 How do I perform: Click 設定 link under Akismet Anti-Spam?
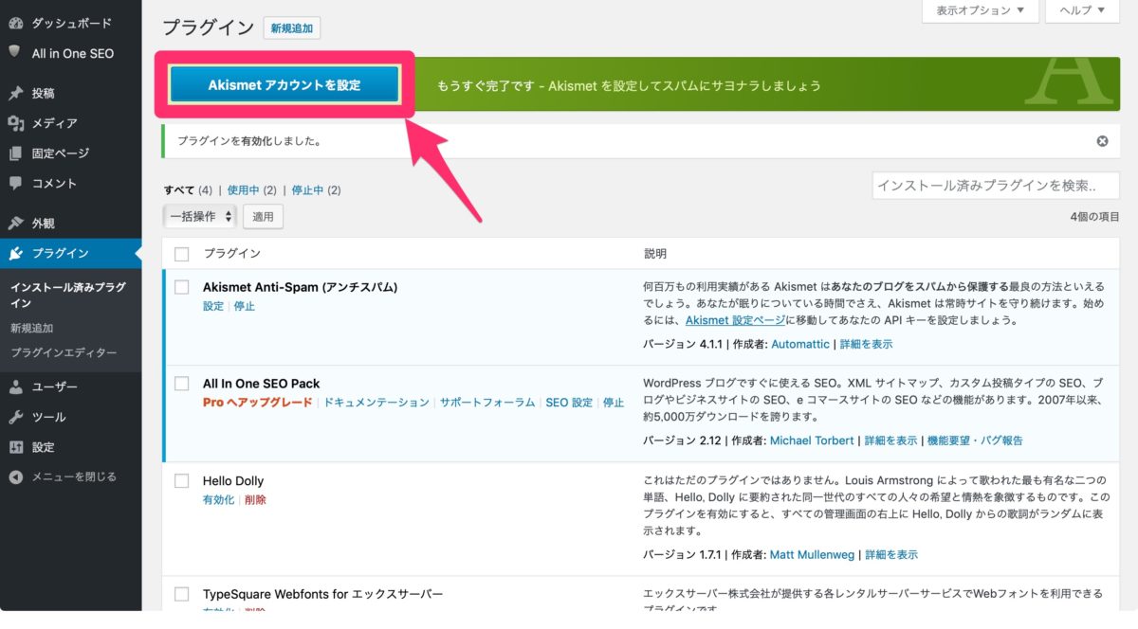[x=213, y=306]
